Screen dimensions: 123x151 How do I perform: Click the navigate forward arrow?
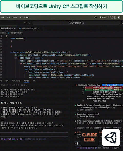click(29, 23)
